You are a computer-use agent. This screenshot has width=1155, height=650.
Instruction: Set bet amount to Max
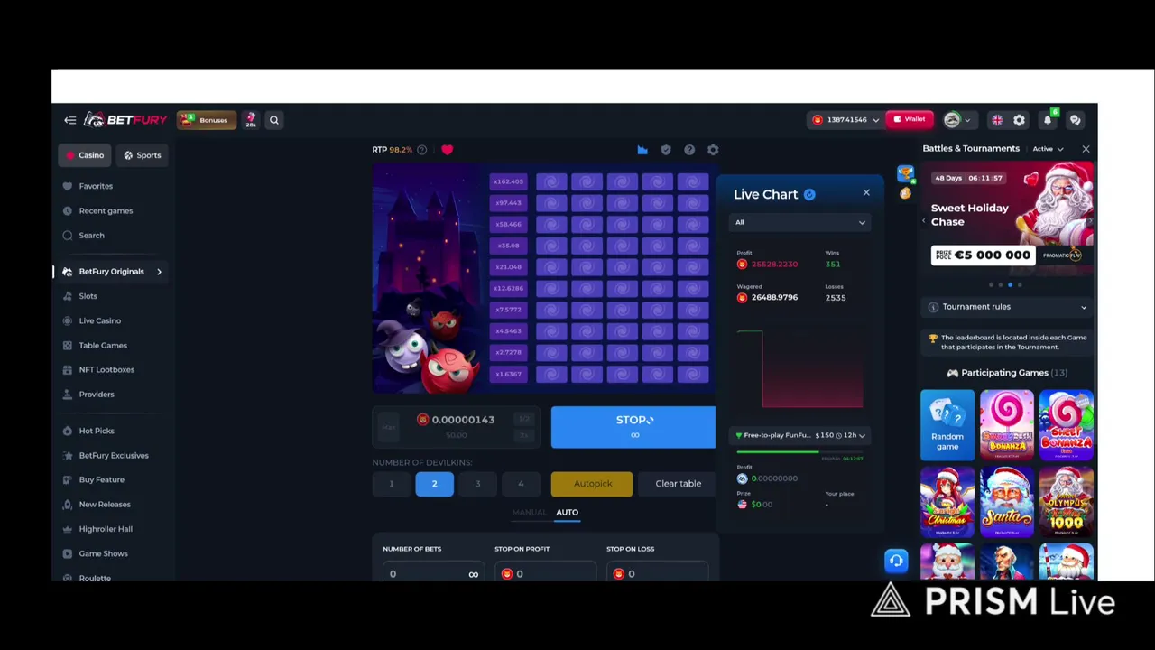click(x=388, y=427)
